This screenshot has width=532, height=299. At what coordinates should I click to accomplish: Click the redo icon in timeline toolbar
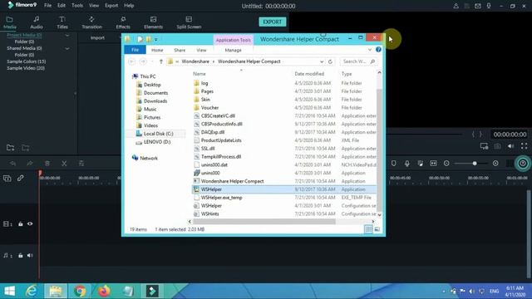coord(30,164)
